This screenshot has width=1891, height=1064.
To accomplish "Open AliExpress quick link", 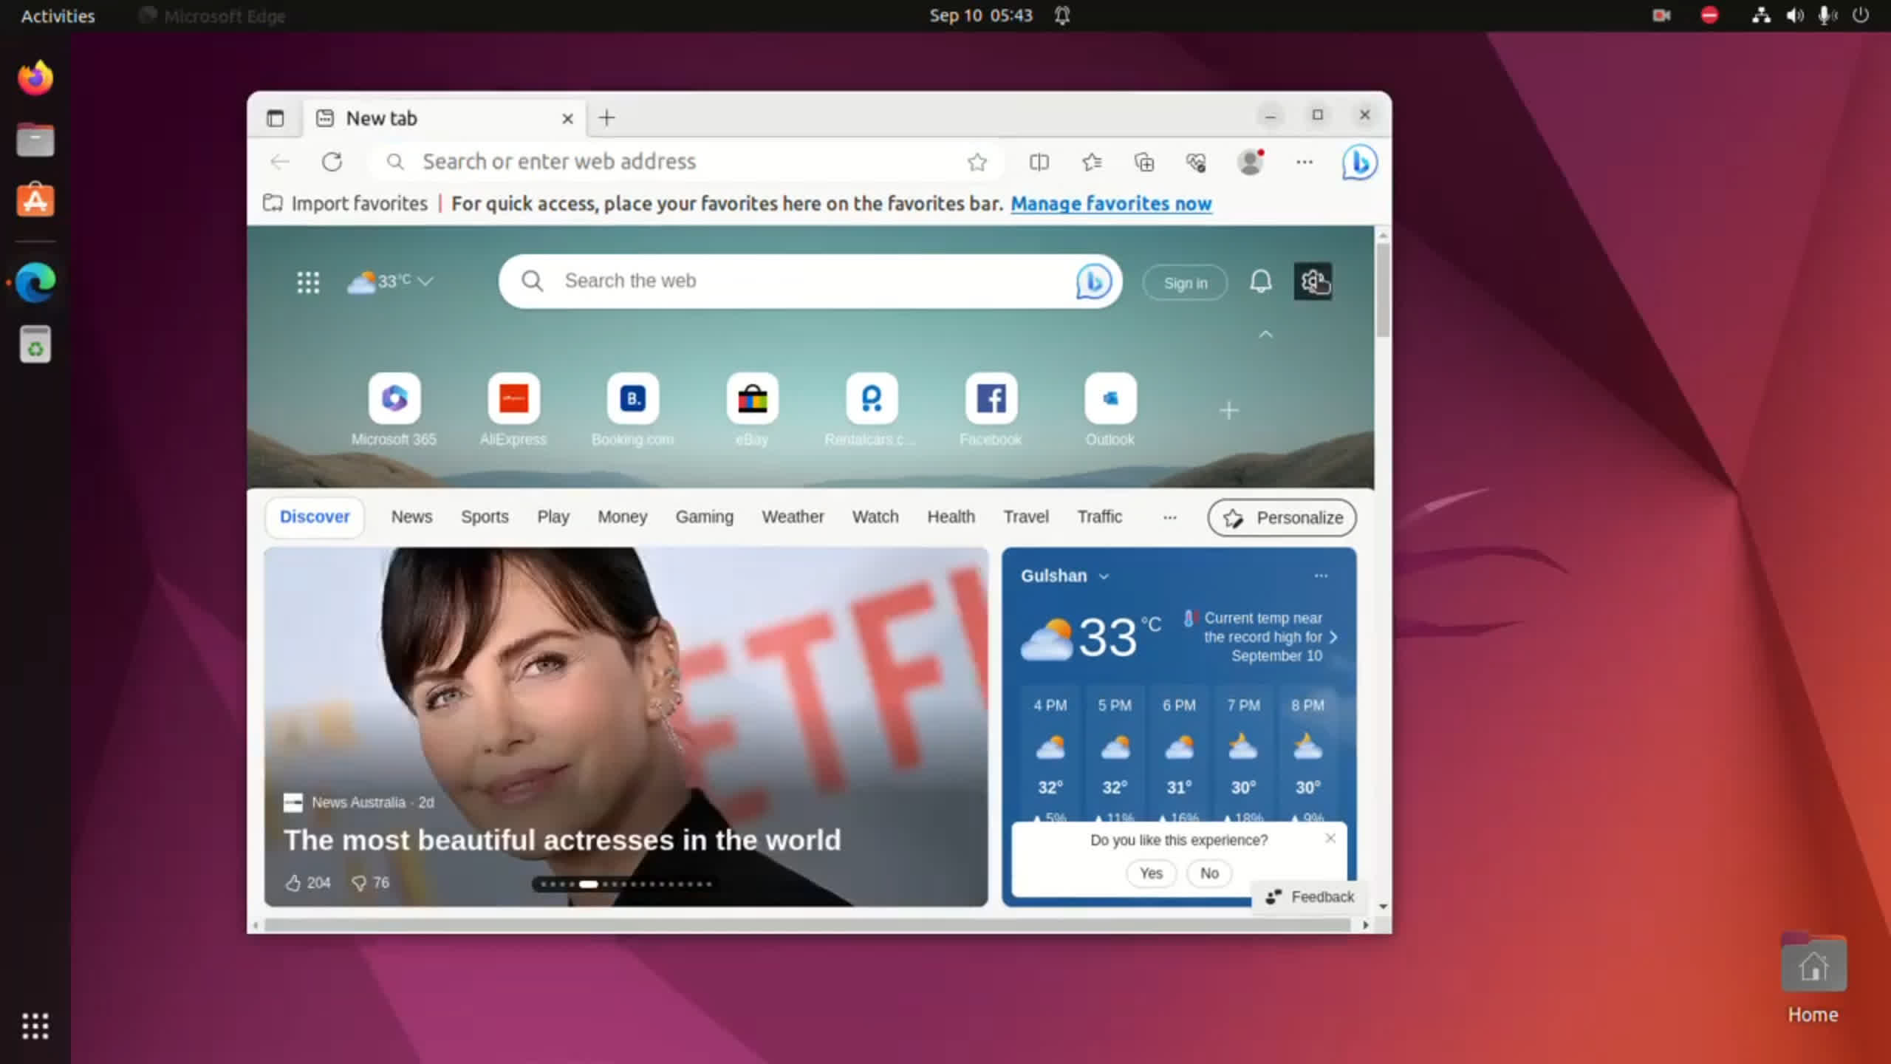I will pyautogui.click(x=513, y=410).
